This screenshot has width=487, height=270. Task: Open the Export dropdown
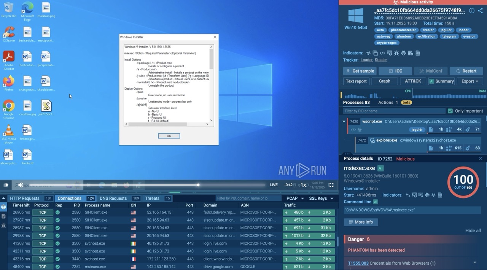pyautogui.click(x=470, y=81)
